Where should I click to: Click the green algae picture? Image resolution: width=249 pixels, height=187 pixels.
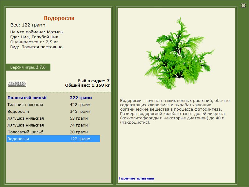pyautogui.click(x=179, y=53)
